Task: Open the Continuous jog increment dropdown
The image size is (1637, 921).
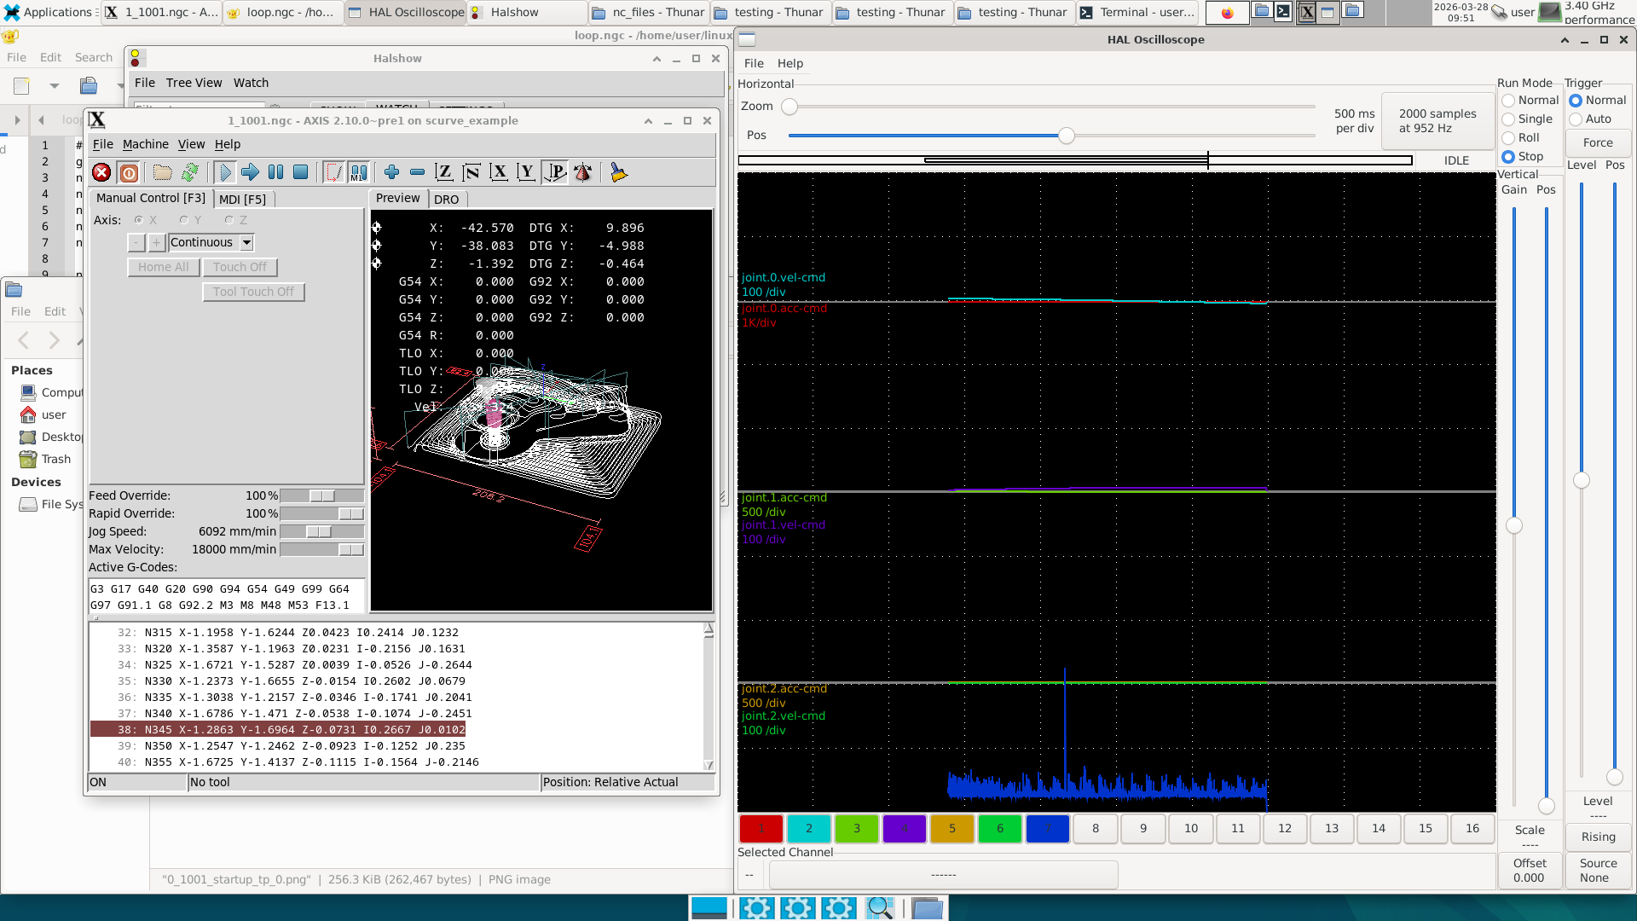Action: coord(246,243)
